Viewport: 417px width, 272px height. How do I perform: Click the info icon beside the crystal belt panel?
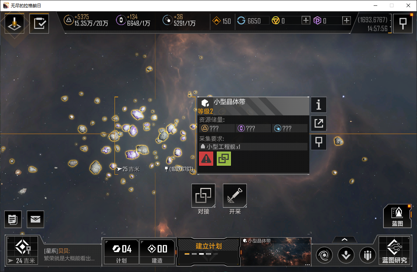pos(319,105)
